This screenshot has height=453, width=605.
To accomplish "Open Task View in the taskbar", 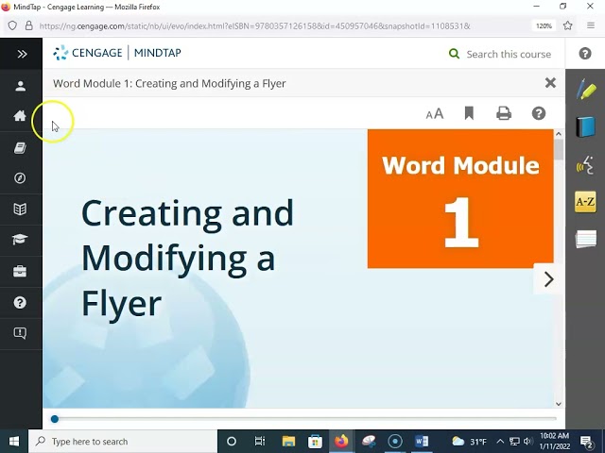I will (x=260, y=442).
